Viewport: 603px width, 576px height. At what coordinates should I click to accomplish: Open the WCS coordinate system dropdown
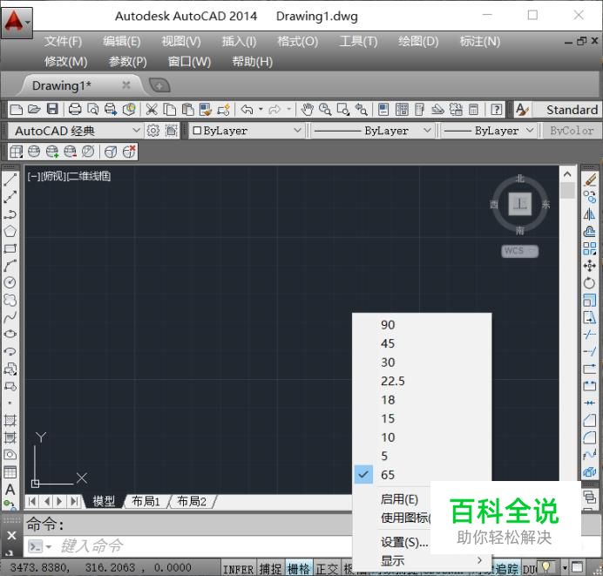519,251
